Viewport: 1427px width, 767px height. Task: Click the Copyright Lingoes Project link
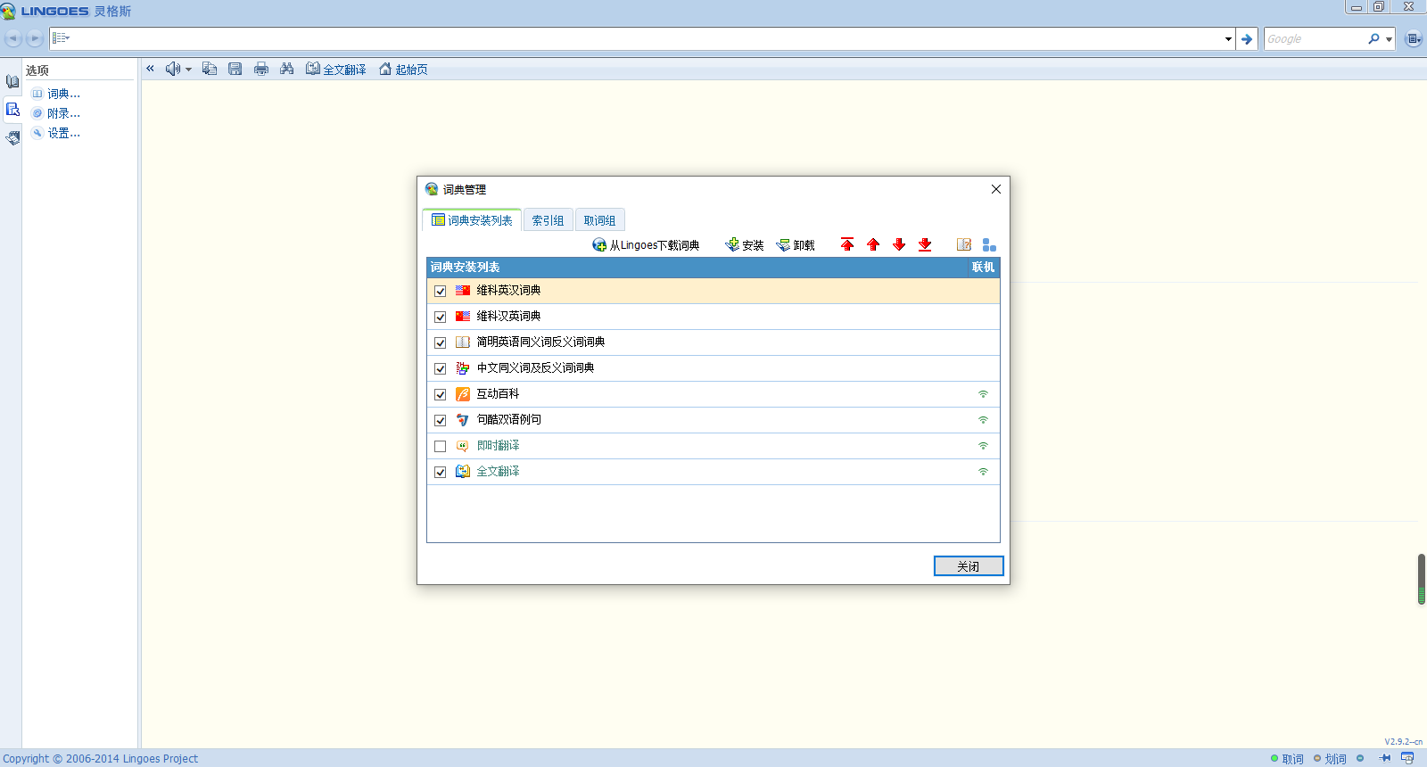coord(100,759)
